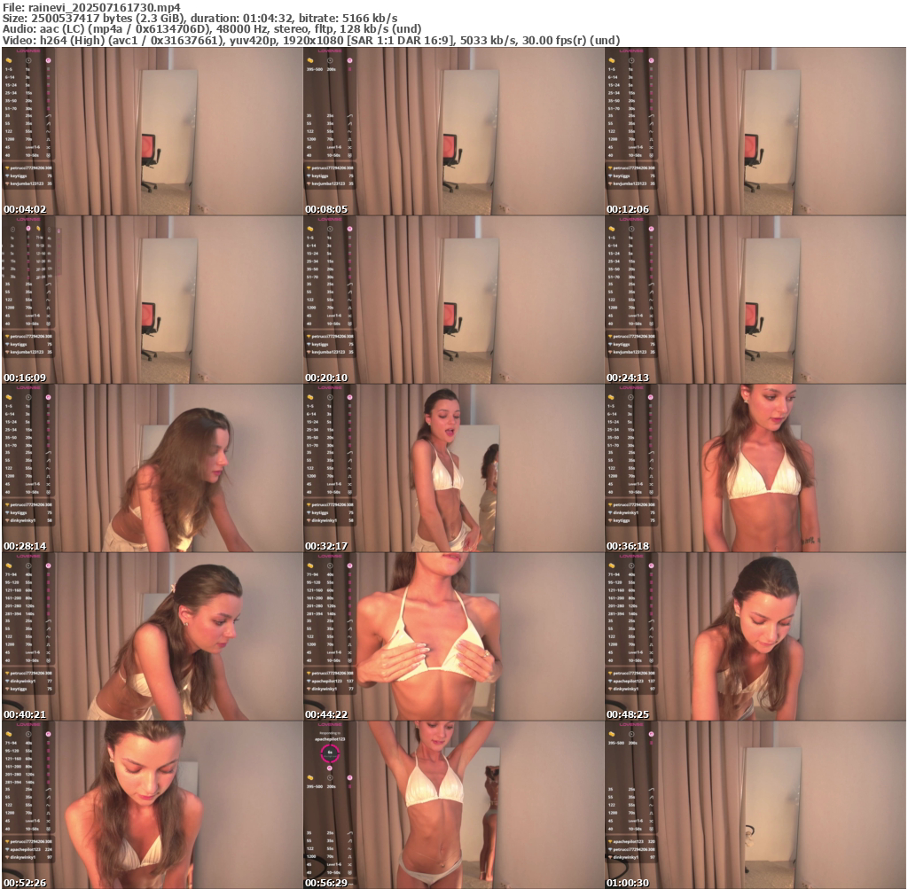View the frame stamped 00:28:14
This screenshot has width=908, height=889.
(x=153, y=468)
